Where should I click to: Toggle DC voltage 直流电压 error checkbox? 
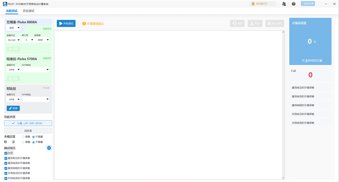(x=6, y=158)
